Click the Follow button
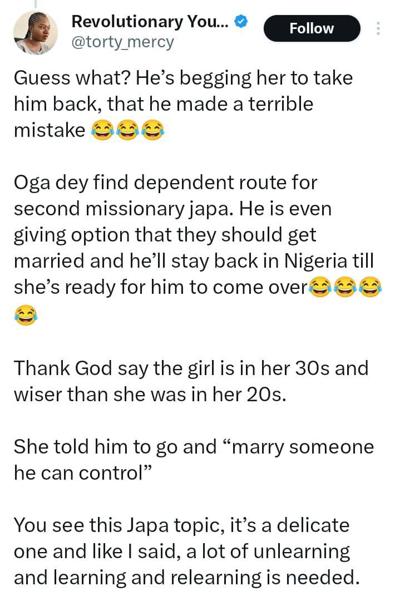Screen dimensions: 400x591 point(312,28)
